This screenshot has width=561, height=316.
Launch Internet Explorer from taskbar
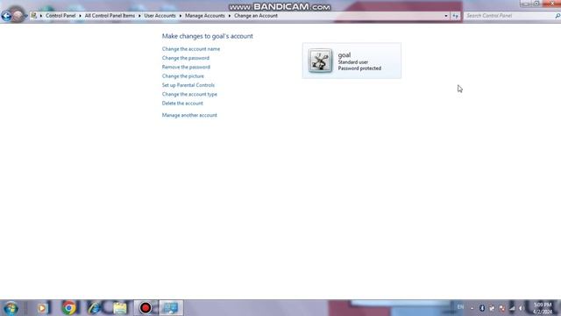(94, 308)
